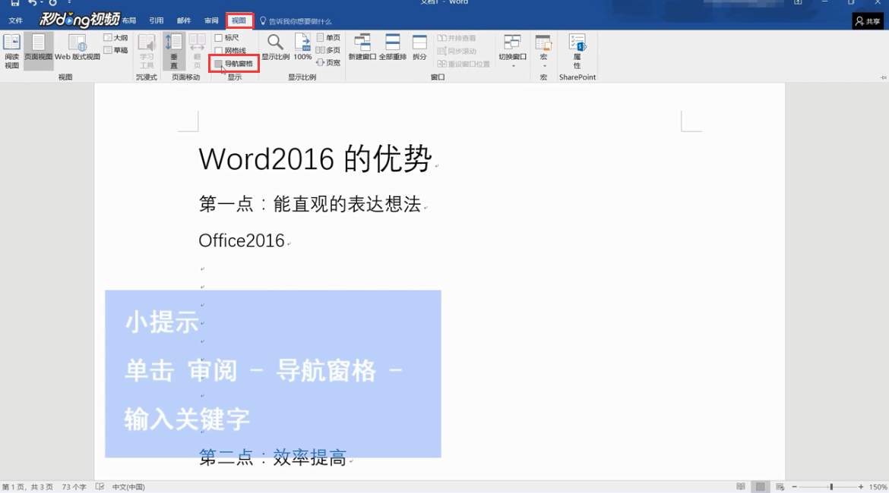Image resolution: width=889 pixels, height=493 pixels.
Task: Open the undo history dropdown arrow
Action: 42,3
